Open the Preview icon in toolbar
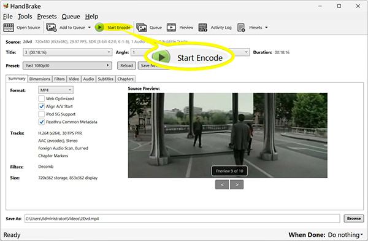The width and height of the screenshot is (368, 241). [171, 28]
